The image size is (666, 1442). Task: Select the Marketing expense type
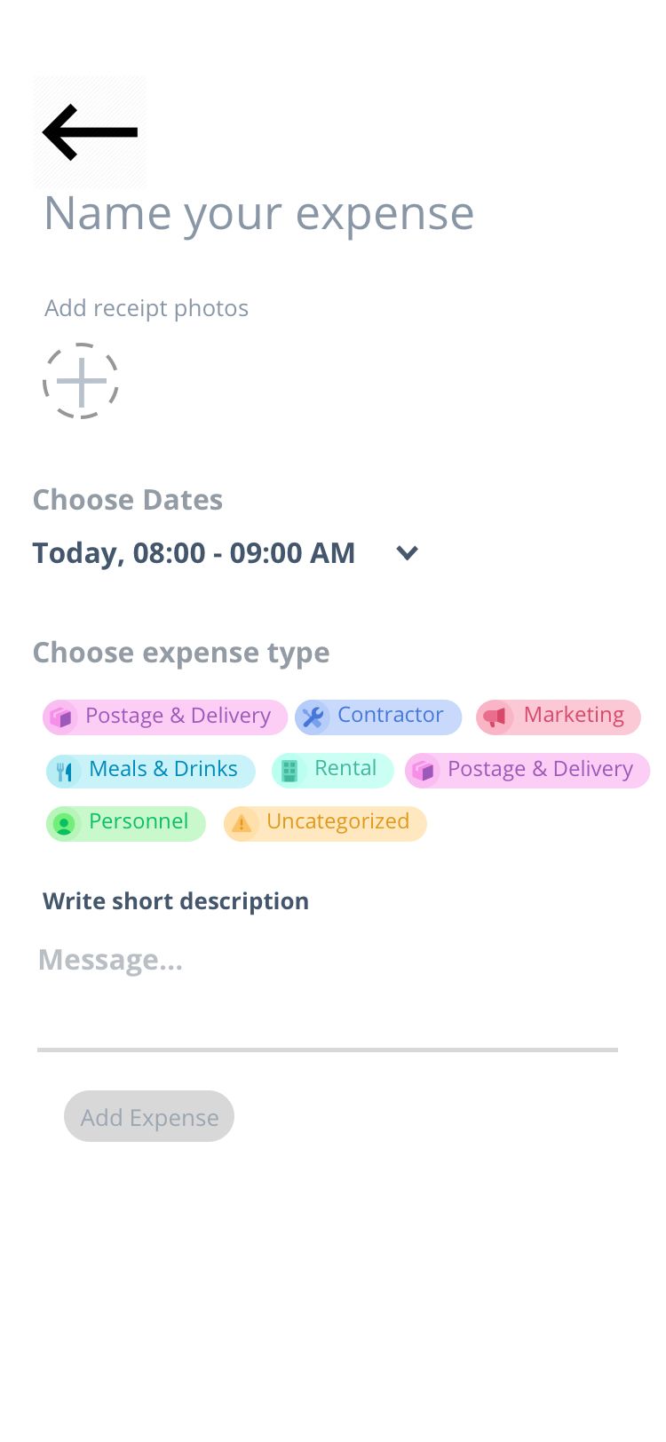click(573, 716)
